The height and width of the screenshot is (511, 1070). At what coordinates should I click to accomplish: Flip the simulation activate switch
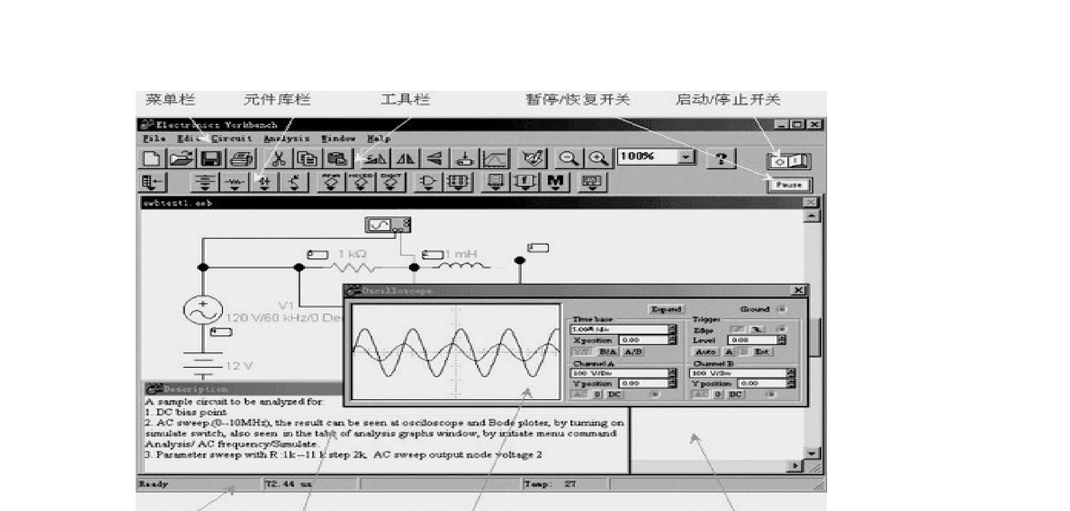point(788,161)
